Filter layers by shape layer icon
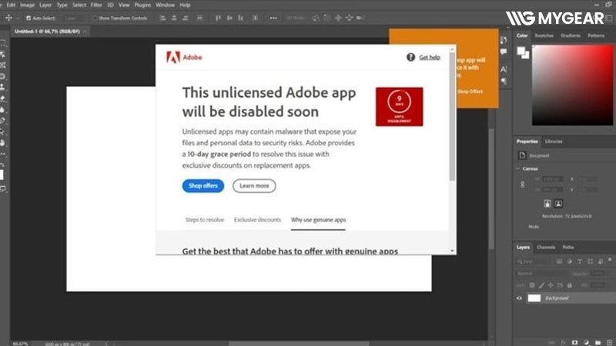 tap(590, 261)
